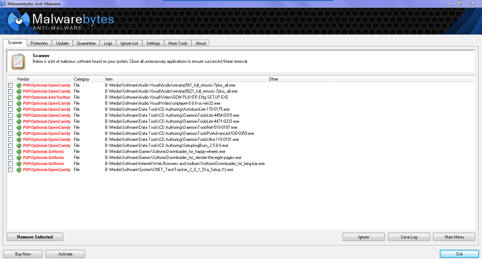Check the box for winamp561_full_emusic-7plus_all.exe
This screenshot has height=259, width=482.
[x=10, y=85]
